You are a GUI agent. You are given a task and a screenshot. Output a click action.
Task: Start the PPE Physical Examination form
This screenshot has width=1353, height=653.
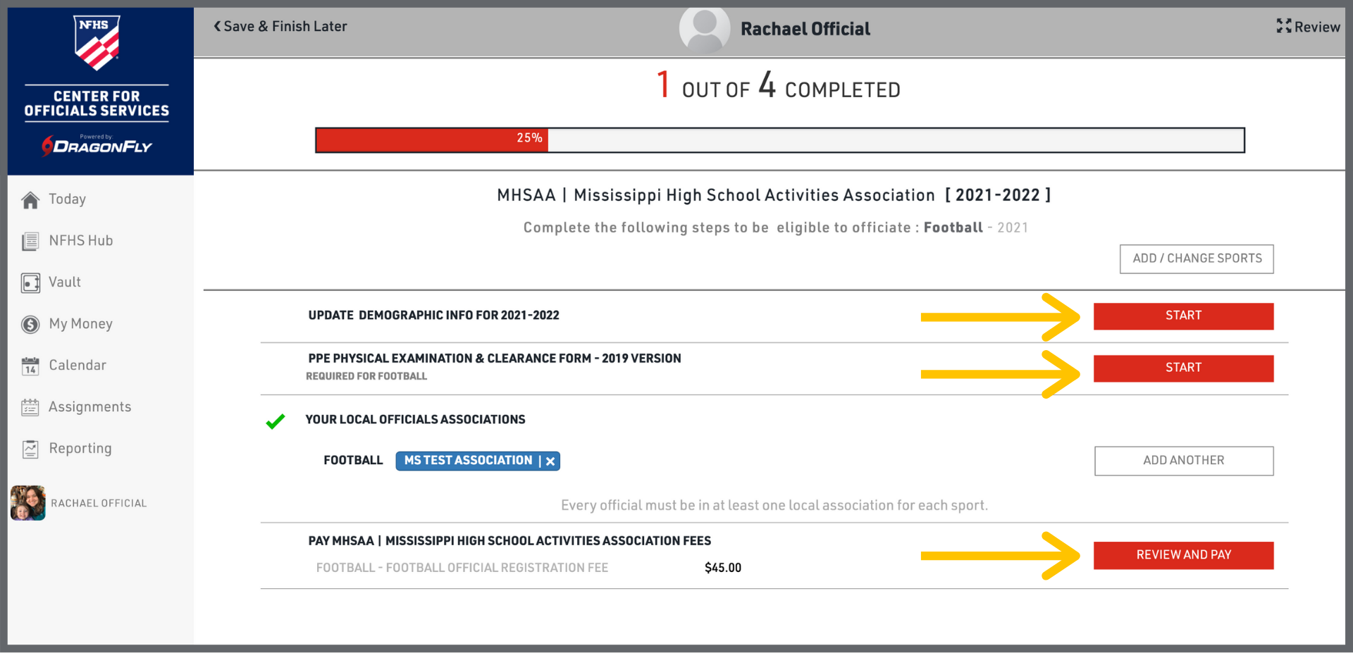pos(1182,368)
